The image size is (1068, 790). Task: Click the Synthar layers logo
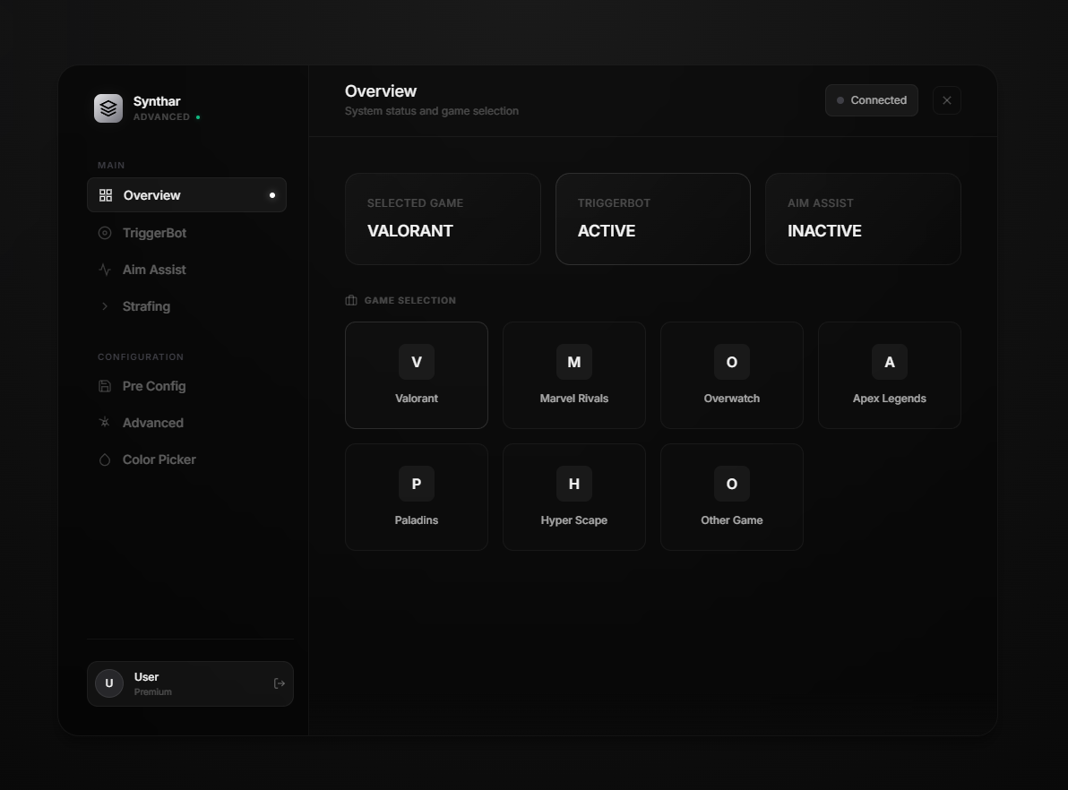point(108,107)
